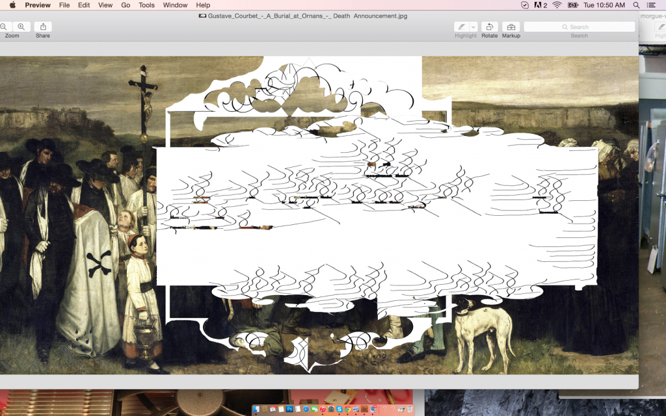
Task: Rotate the image with Rotate button
Action: (x=489, y=27)
